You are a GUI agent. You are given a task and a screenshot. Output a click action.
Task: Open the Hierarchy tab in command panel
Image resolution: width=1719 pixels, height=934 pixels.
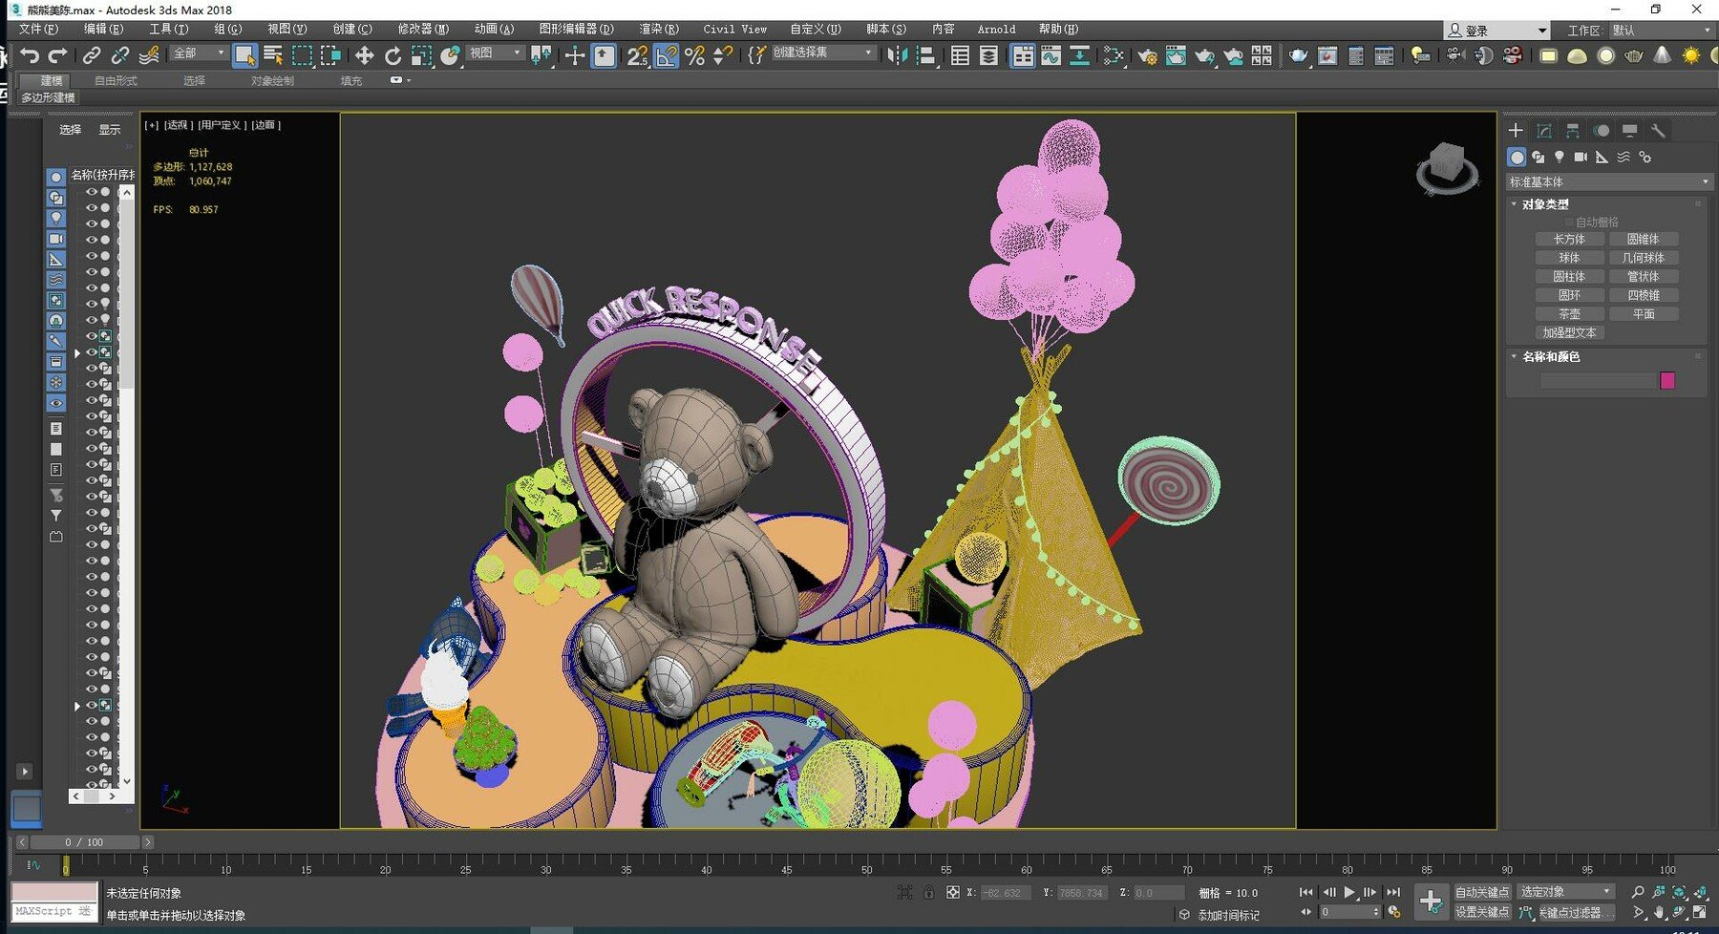1573,131
